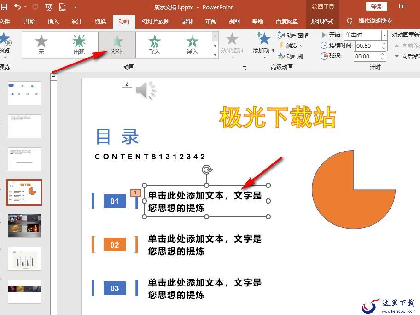This screenshot has height=315, width=420.
Task: Open the ribbon display options icon
Action: pos(402,6)
